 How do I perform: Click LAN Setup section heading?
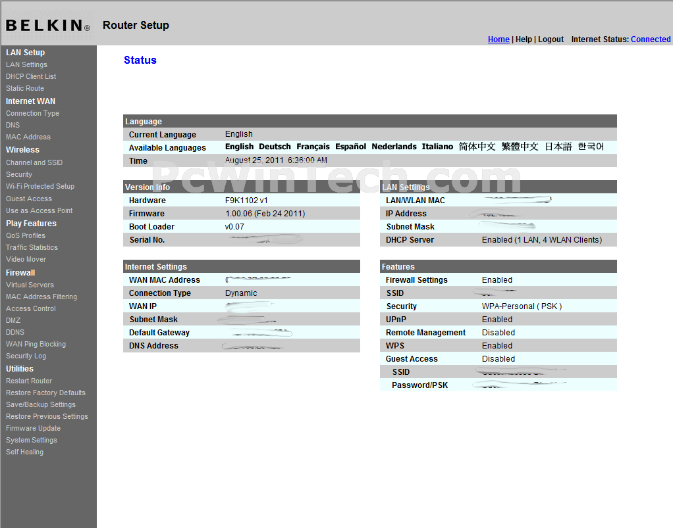pos(25,53)
